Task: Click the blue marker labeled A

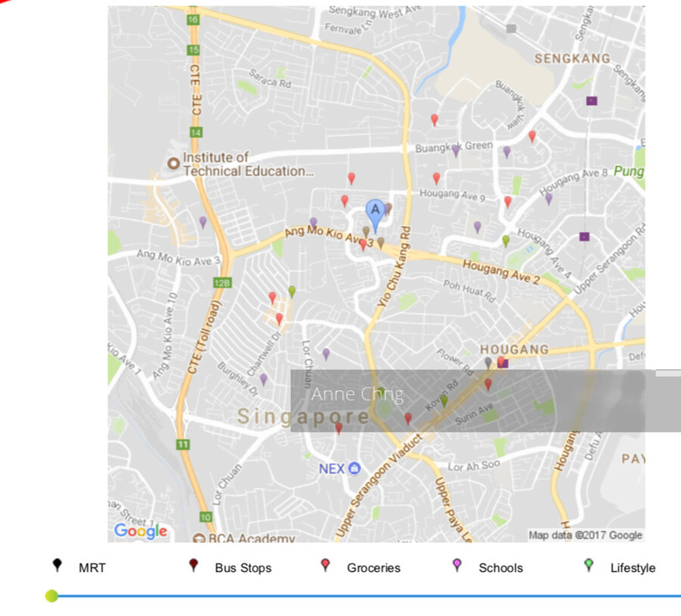Action: [375, 210]
